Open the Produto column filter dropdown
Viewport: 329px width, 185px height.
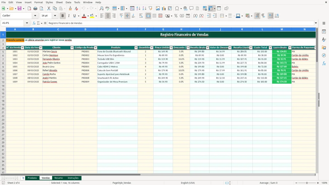(136, 48)
